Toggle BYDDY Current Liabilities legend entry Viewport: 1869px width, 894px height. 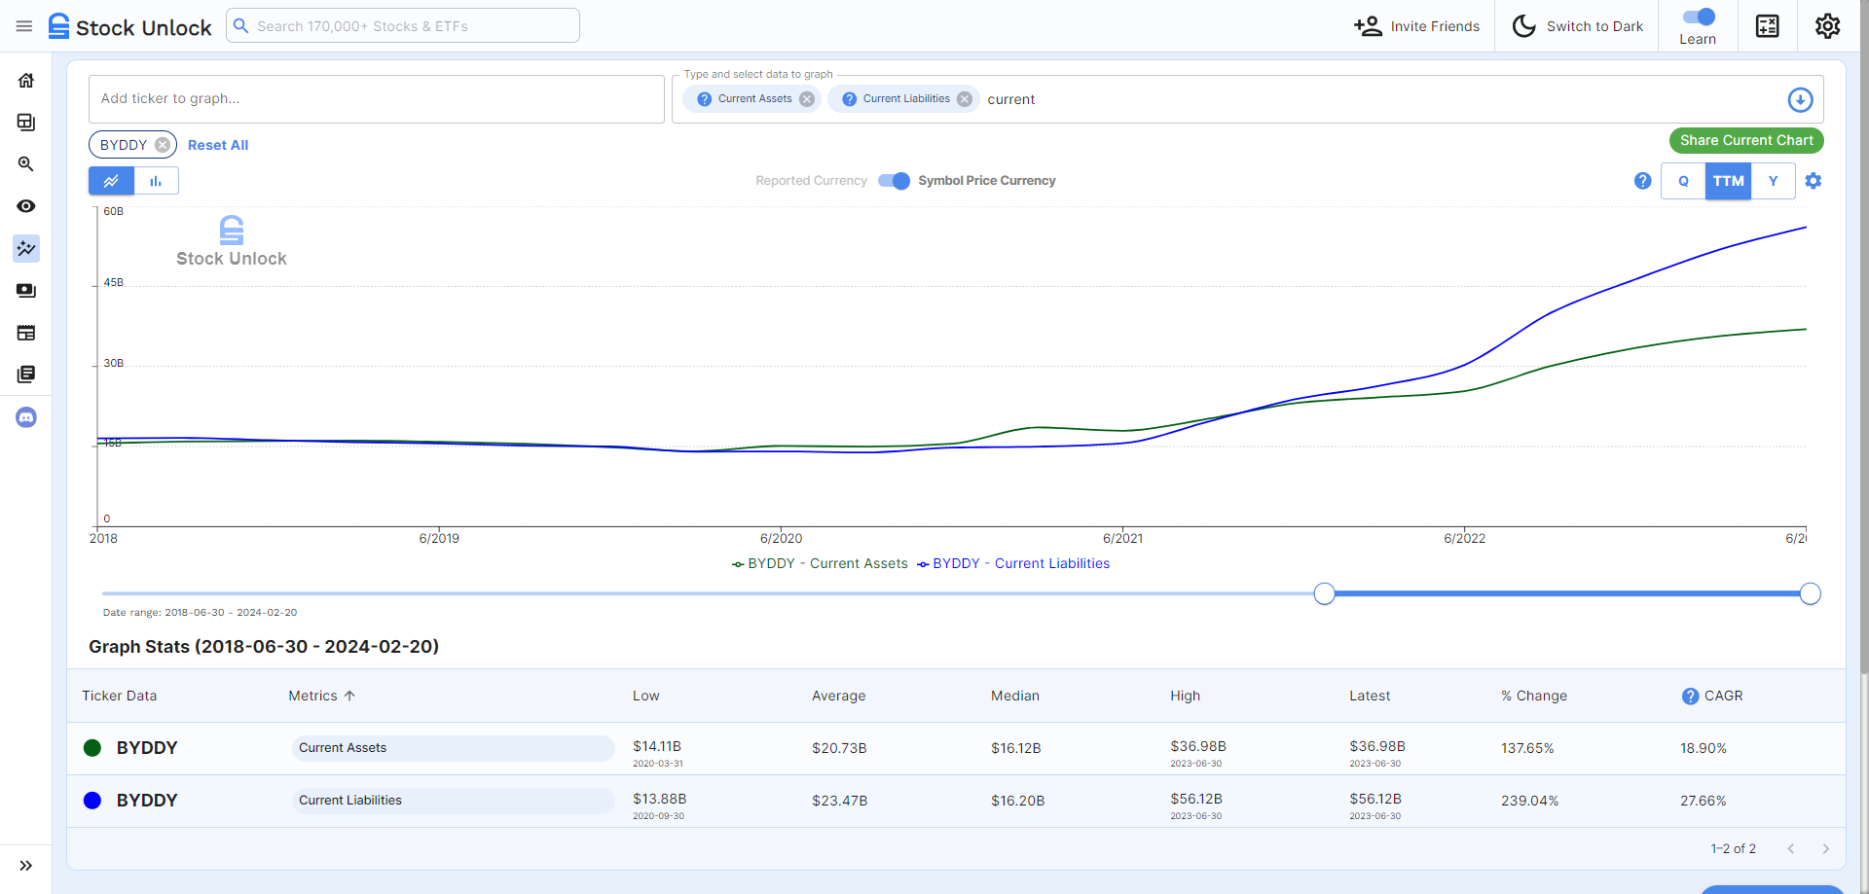(x=1013, y=563)
